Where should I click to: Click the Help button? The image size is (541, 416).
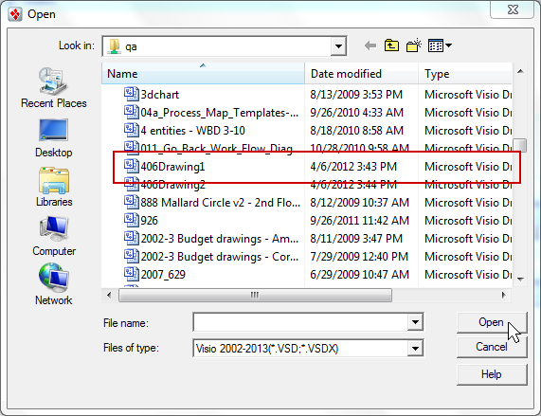click(492, 374)
